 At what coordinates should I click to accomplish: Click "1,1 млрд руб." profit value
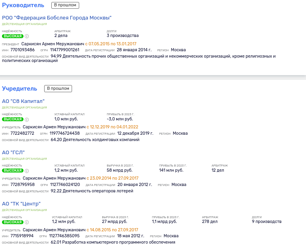[x=164, y=221]
